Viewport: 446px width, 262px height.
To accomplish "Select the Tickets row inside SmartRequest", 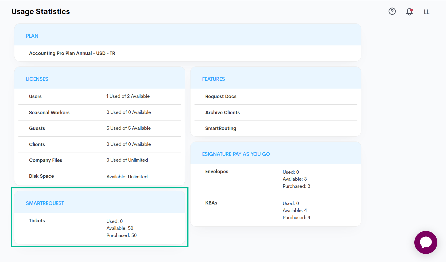I will (x=37, y=221).
